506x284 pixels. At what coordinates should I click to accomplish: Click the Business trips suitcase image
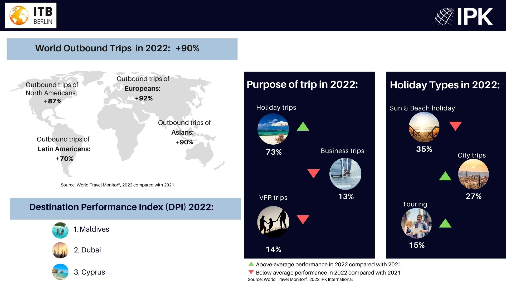click(x=345, y=174)
